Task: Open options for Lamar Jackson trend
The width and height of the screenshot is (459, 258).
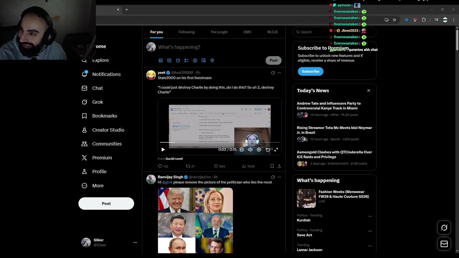Action: point(370,246)
